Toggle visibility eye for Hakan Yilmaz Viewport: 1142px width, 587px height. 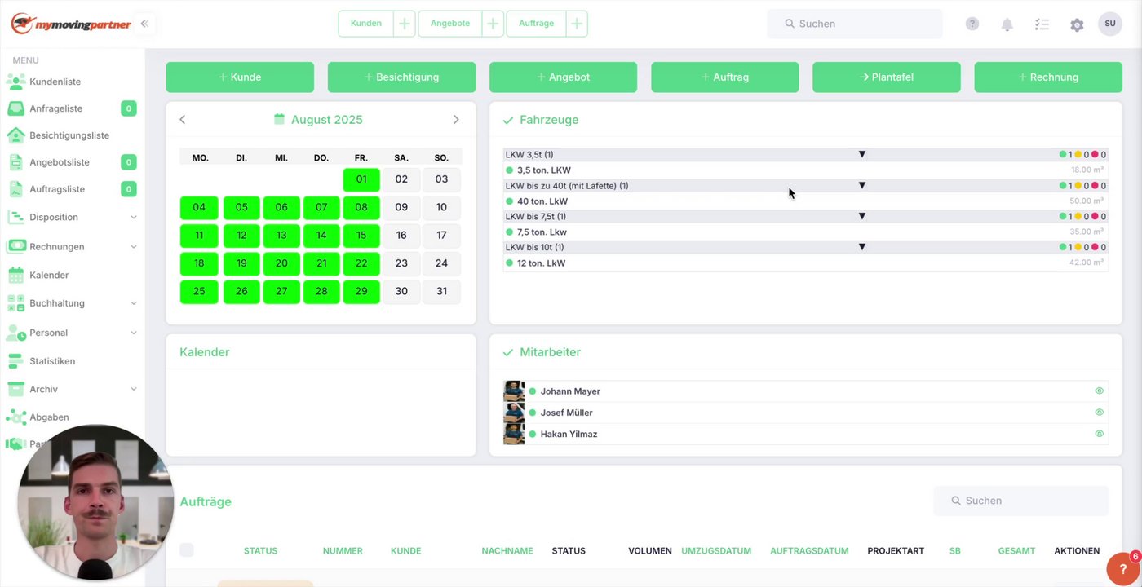click(1099, 434)
